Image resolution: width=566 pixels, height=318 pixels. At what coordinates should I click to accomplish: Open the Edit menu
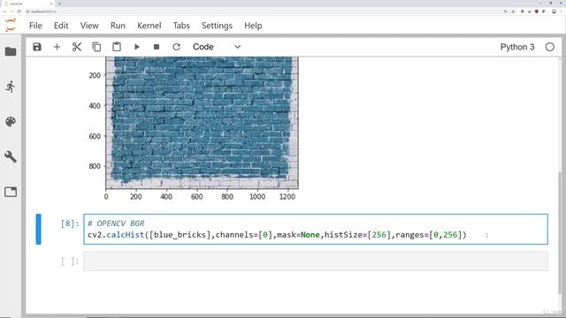click(x=61, y=26)
